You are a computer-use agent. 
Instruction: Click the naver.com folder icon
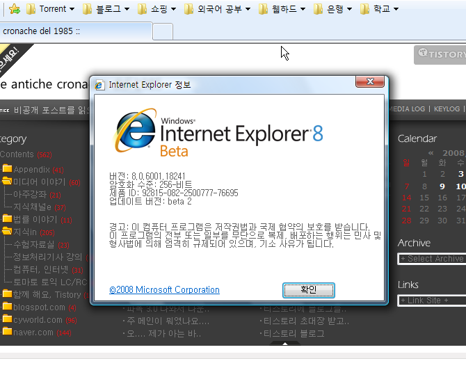[8, 331]
